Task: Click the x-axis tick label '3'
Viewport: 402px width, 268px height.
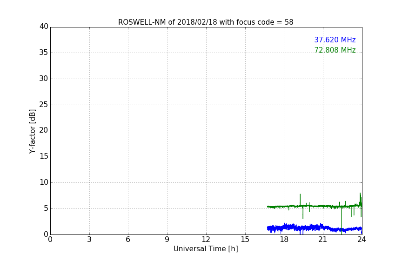Action: click(89, 240)
